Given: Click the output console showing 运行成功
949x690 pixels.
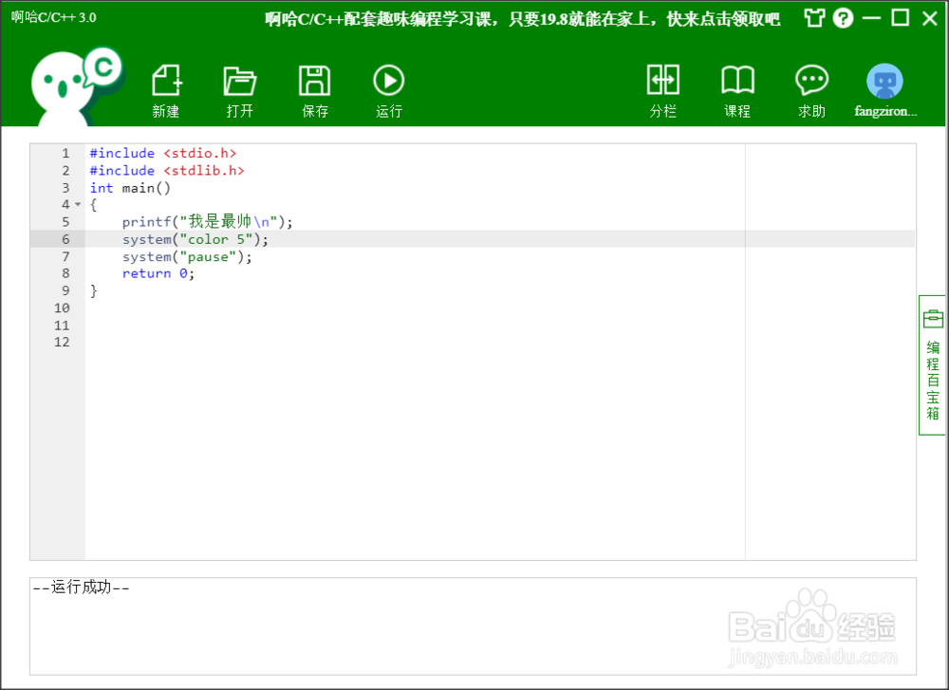Looking at the screenshot, I should point(473,625).
